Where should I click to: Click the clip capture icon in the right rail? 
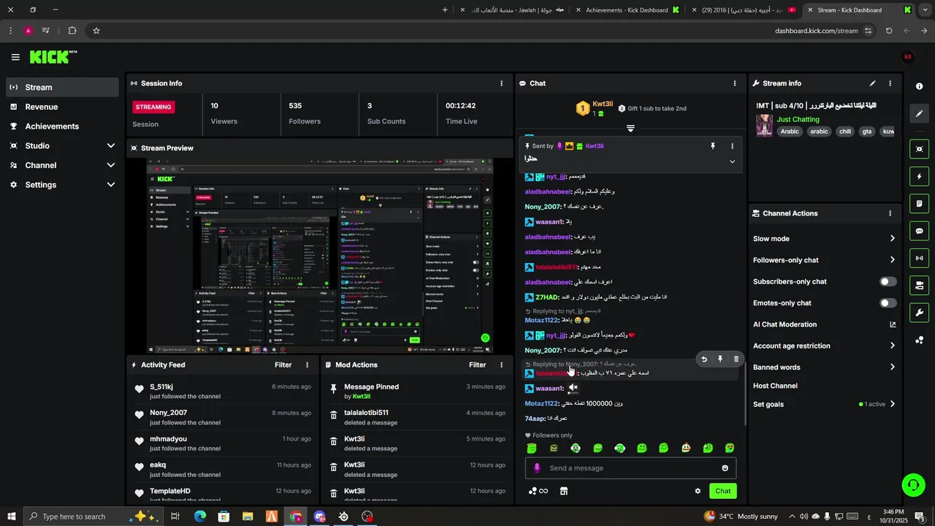coord(919,149)
